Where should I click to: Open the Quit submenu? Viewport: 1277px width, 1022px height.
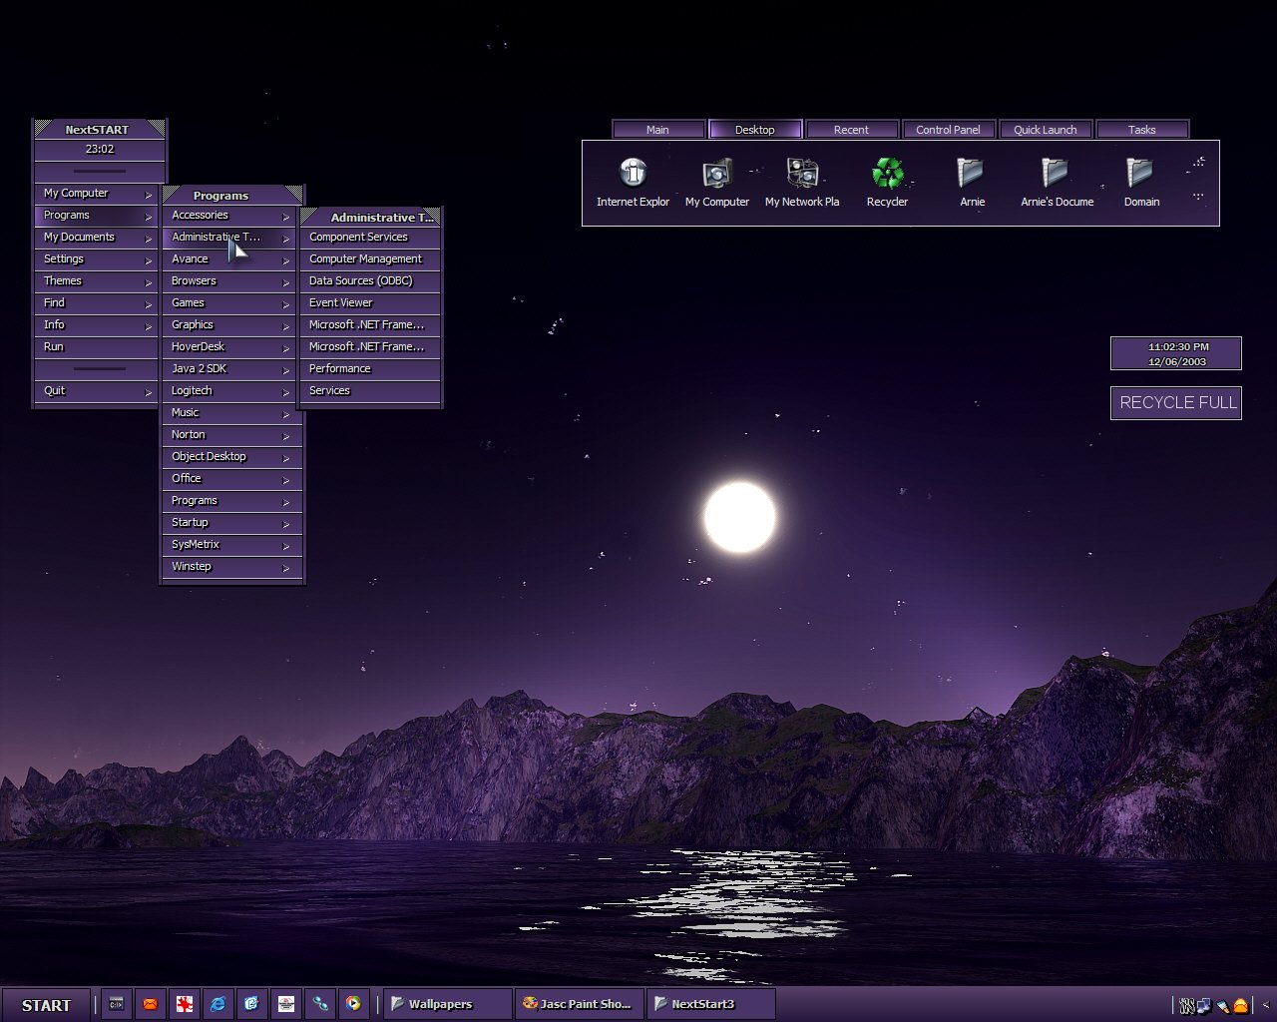click(98, 391)
